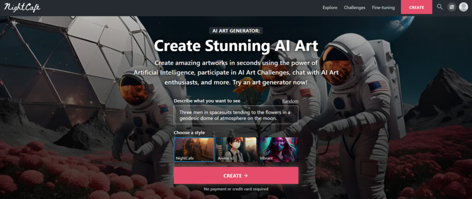Screen dimensions: 472x199
Task: Click the Describe what you want to see label
Action: click(x=207, y=101)
